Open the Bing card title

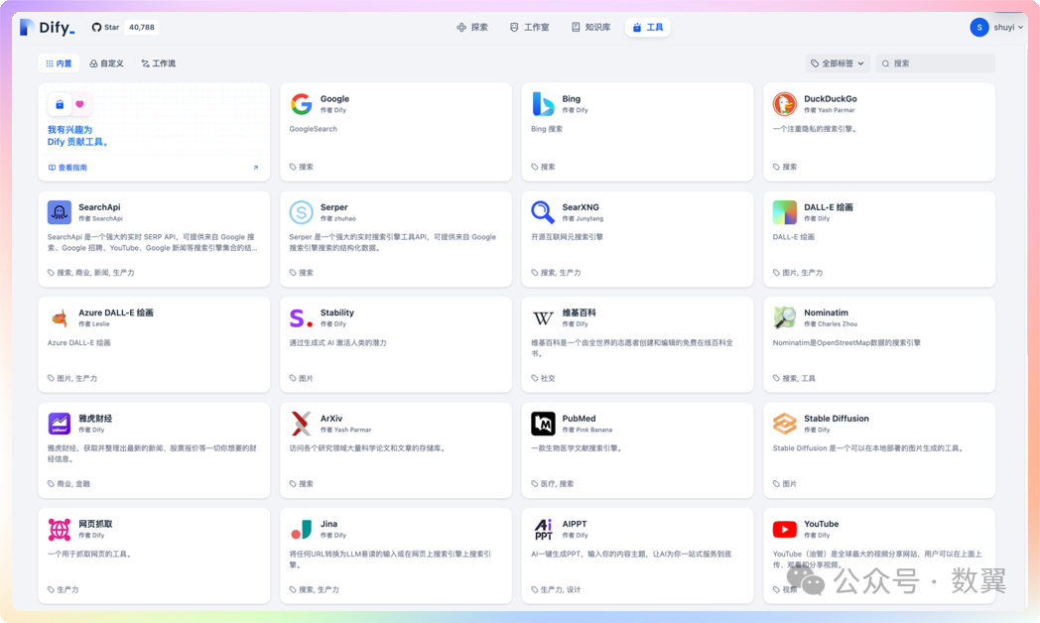point(571,99)
